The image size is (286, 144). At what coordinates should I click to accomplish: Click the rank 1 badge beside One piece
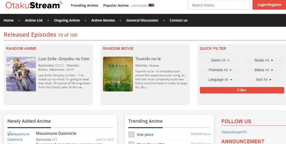(x=131, y=135)
